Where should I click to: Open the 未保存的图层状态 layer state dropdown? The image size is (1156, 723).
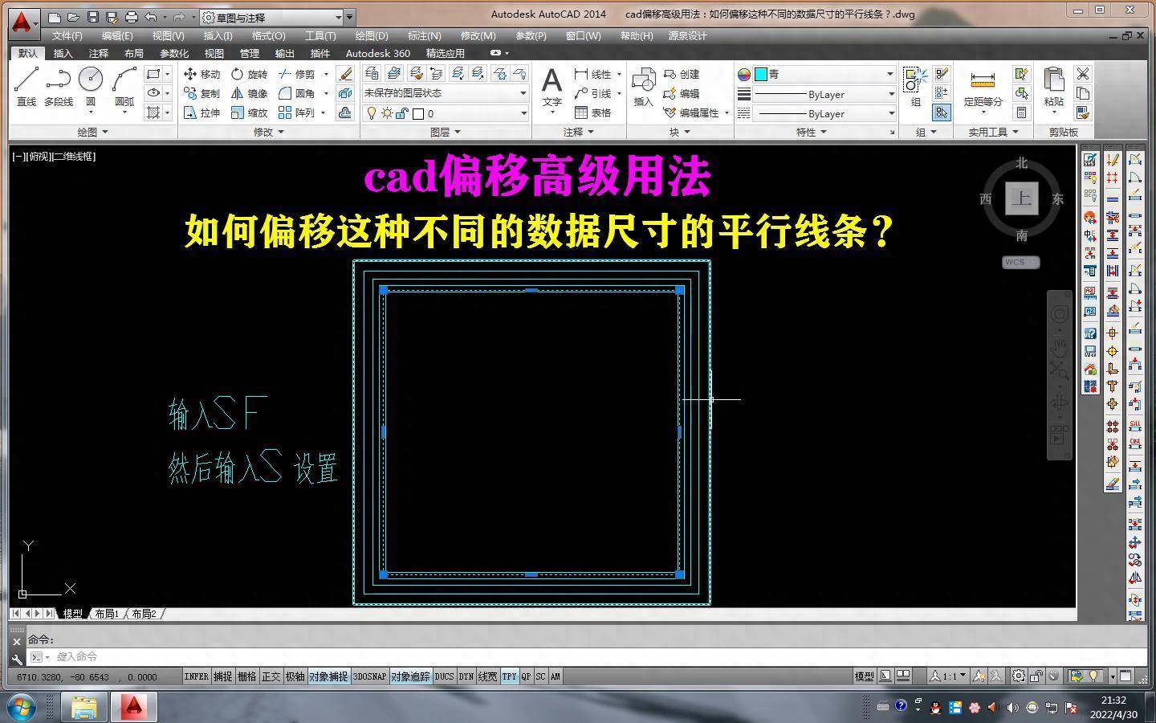click(445, 93)
